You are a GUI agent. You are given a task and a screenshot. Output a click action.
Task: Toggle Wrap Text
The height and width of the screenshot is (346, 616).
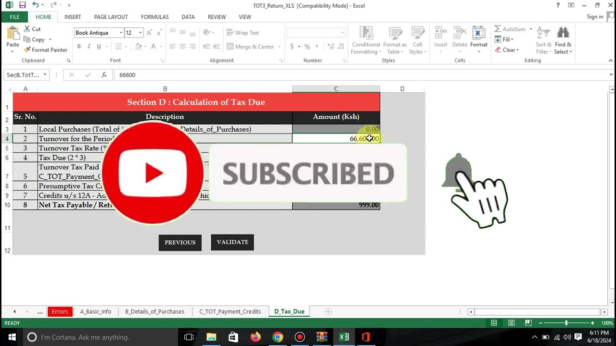(243, 33)
